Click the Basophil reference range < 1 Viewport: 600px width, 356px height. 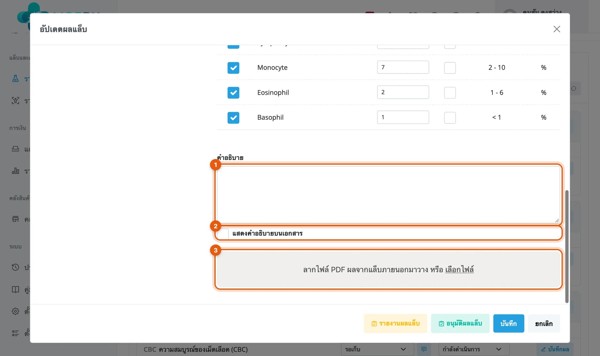[x=496, y=117]
